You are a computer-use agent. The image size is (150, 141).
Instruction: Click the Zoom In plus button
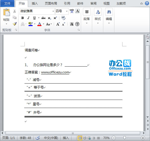pyautogui.click(x=143, y=138)
